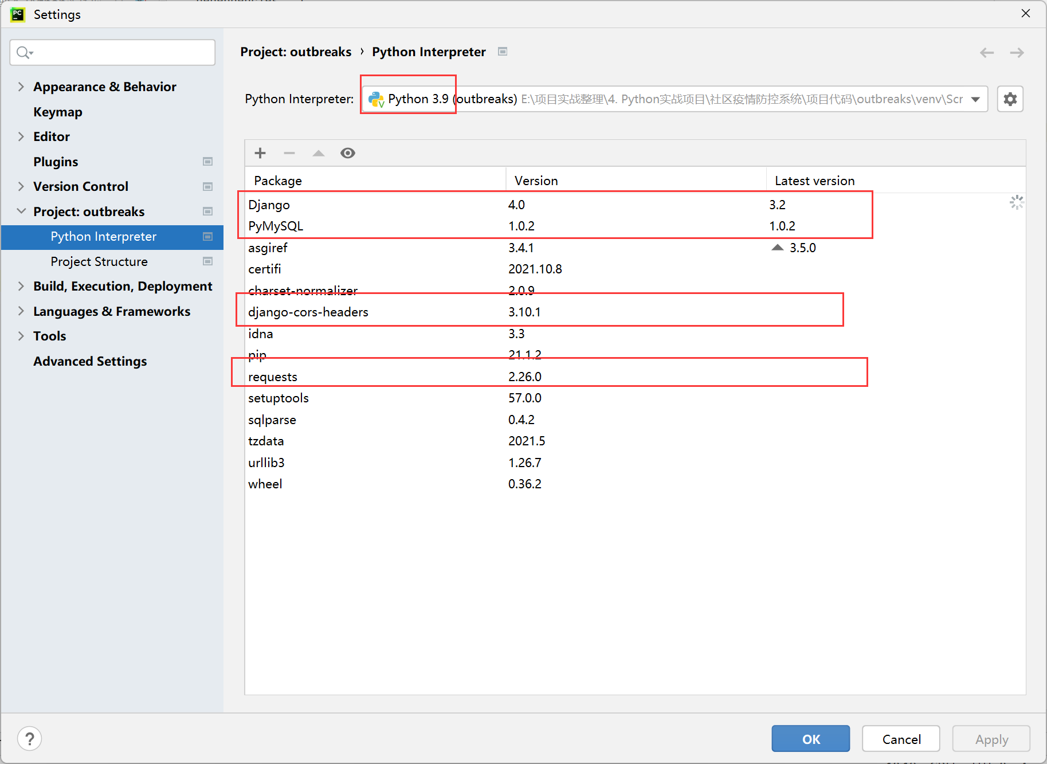Image resolution: width=1047 pixels, height=764 pixels.
Task: Expand the Editor section
Action: 21,136
